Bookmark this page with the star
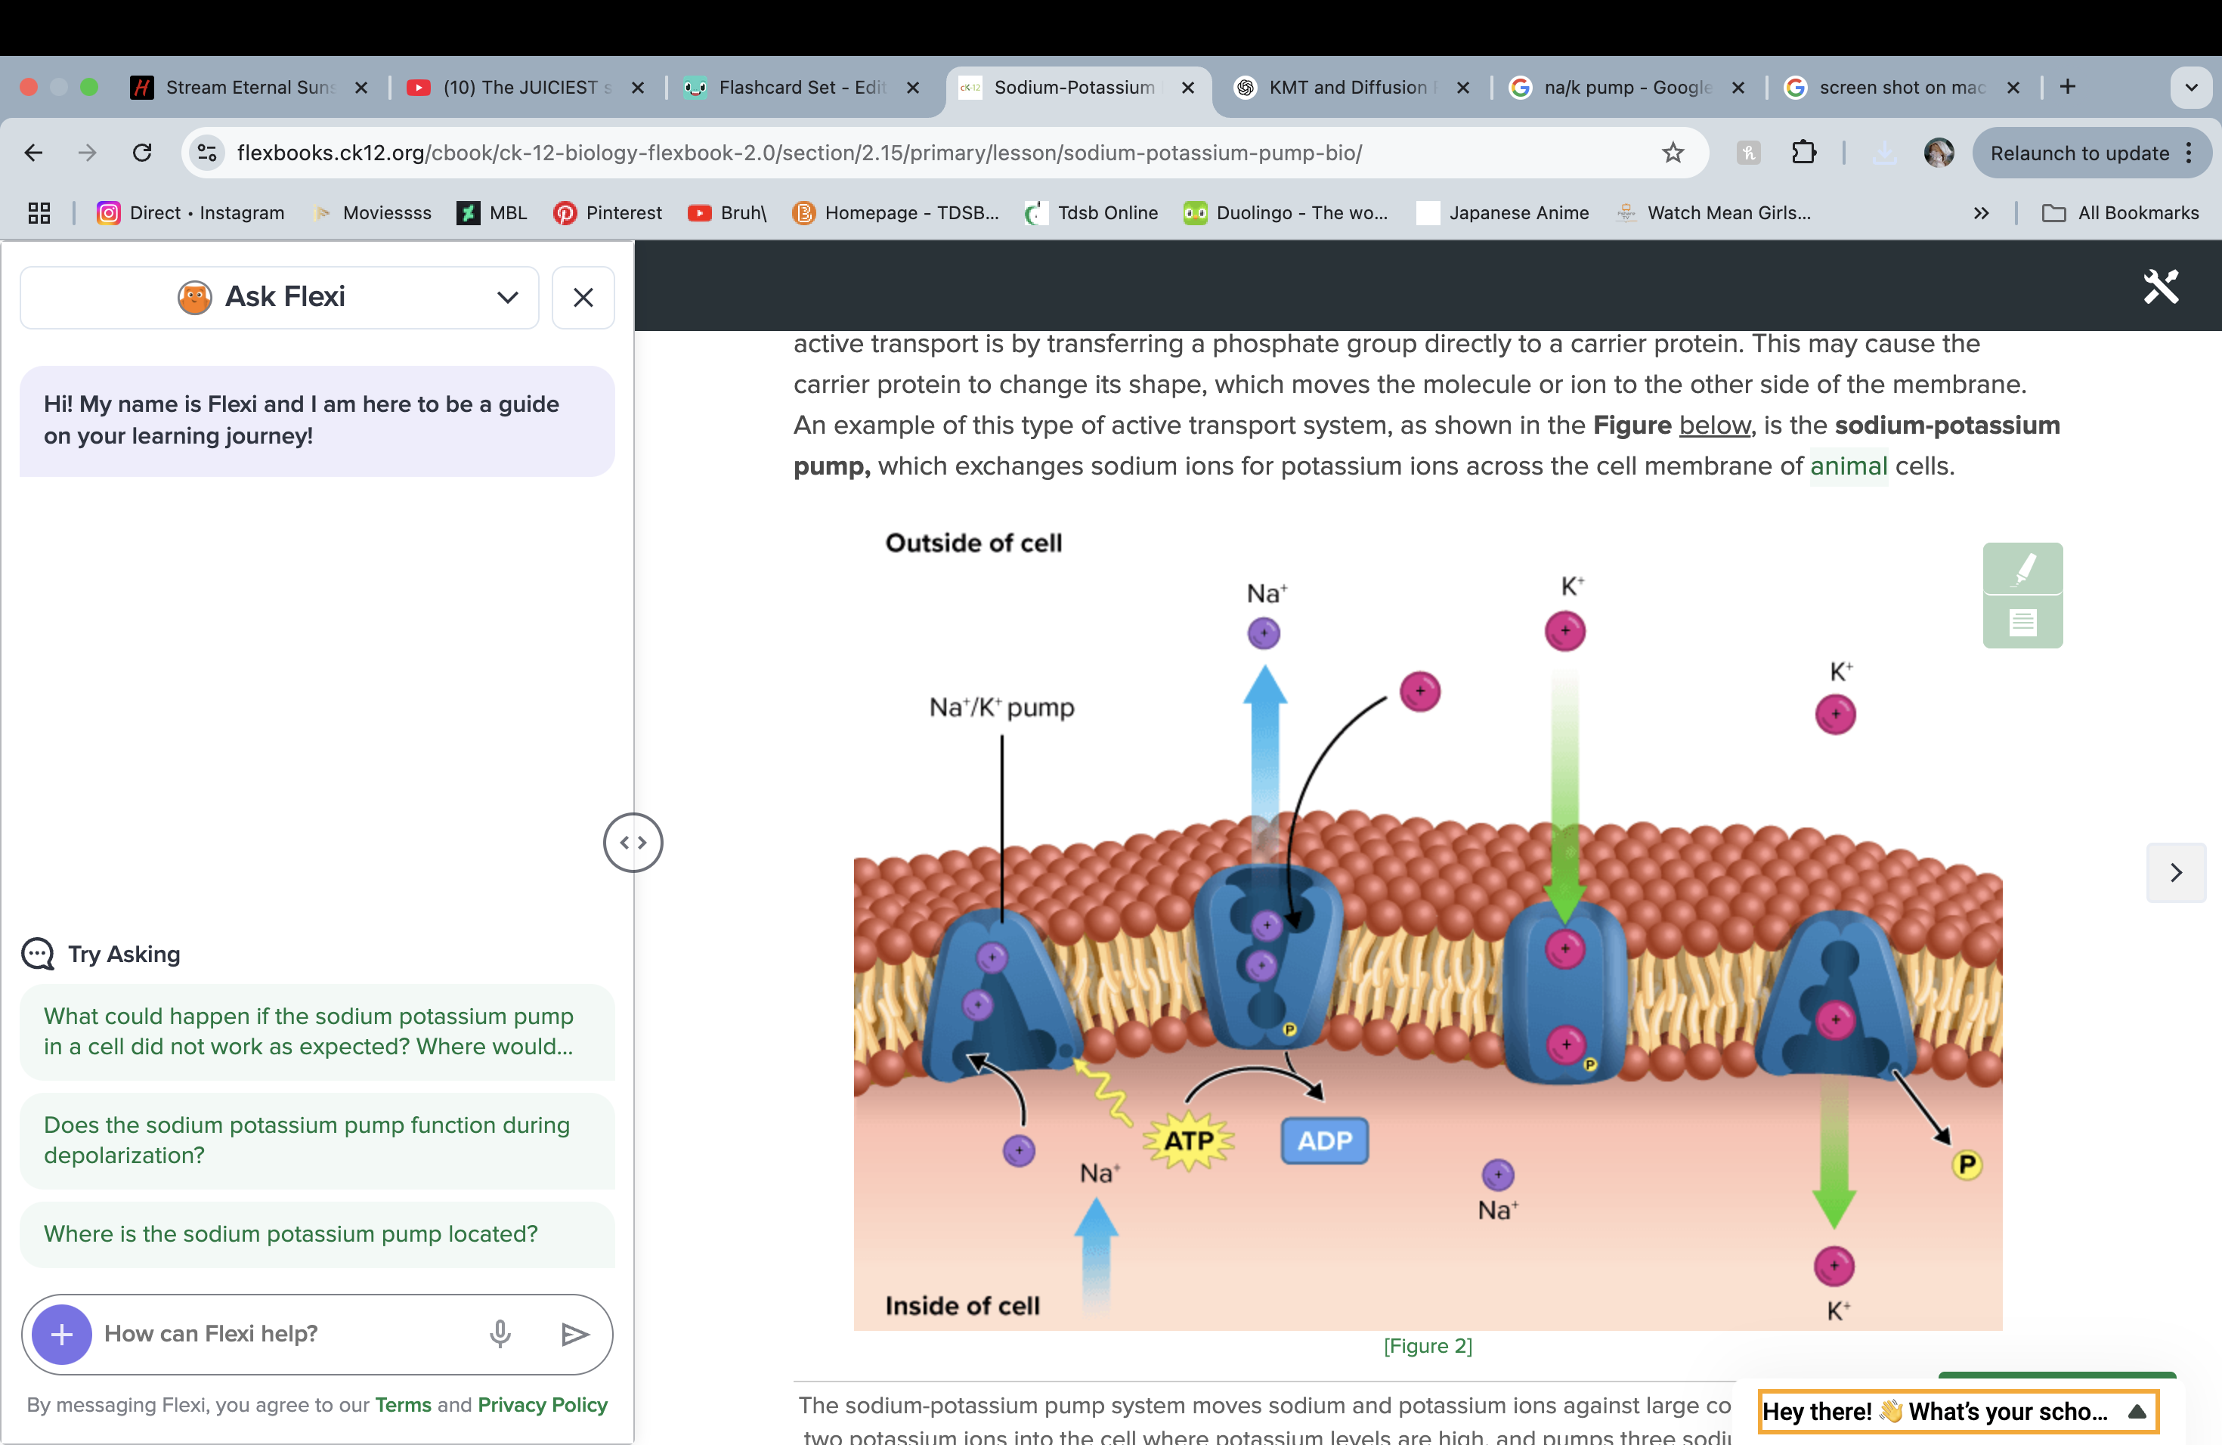The image size is (2222, 1445). click(x=1673, y=153)
